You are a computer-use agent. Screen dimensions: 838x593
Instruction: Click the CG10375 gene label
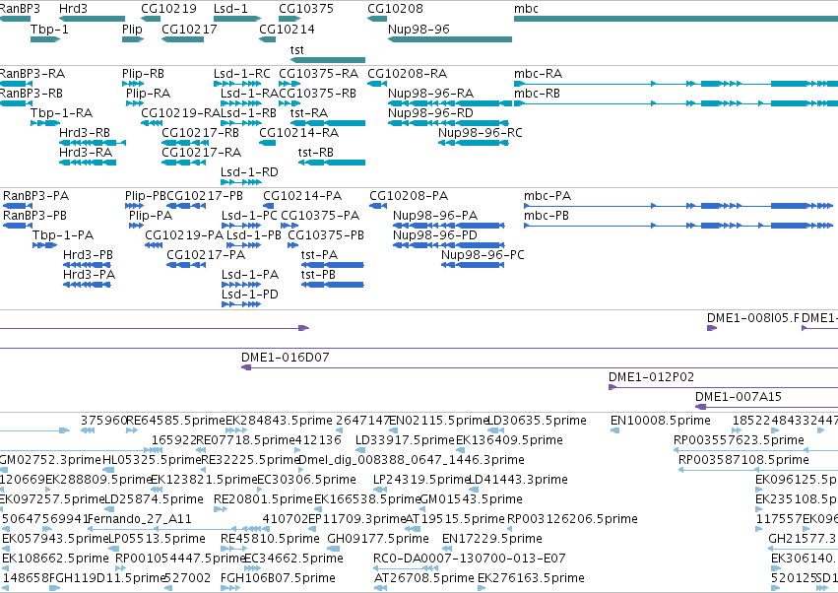click(306, 9)
